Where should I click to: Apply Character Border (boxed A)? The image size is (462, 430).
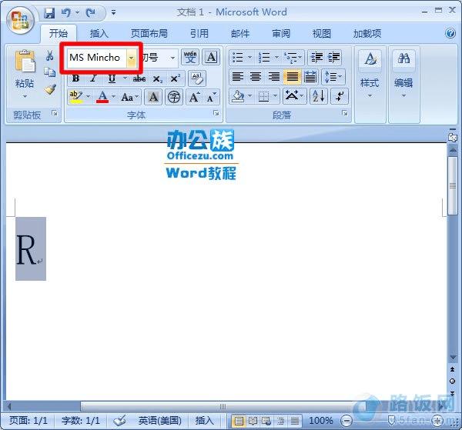211,57
